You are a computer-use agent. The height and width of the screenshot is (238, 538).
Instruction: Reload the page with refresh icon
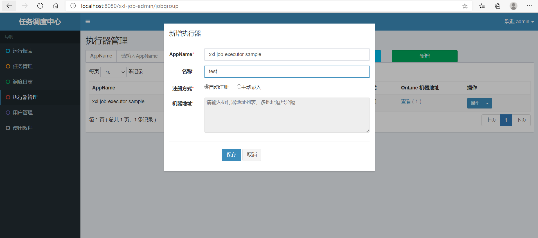[40, 6]
